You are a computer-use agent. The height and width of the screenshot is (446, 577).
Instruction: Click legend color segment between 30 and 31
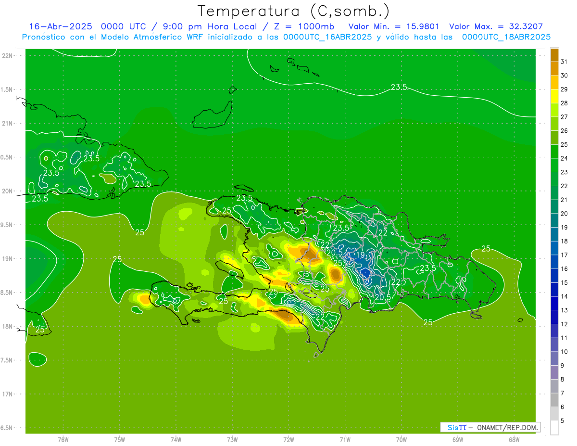[554, 68]
